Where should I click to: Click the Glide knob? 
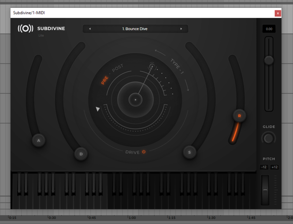(x=268, y=138)
